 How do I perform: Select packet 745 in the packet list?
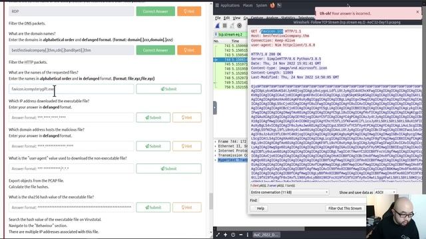point(231,64)
